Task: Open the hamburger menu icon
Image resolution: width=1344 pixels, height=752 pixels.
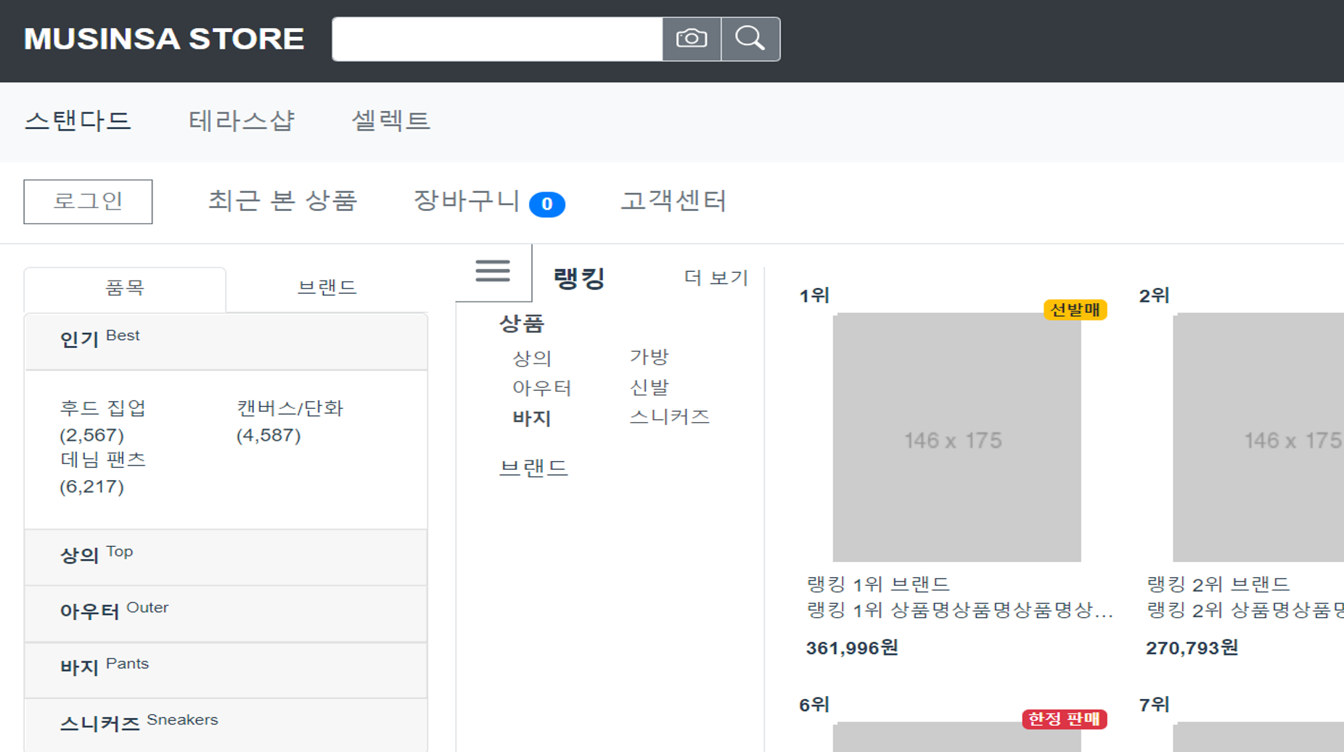Action: click(493, 272)
